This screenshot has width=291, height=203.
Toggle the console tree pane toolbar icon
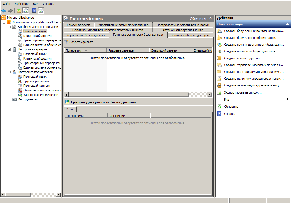pos(26,10)
